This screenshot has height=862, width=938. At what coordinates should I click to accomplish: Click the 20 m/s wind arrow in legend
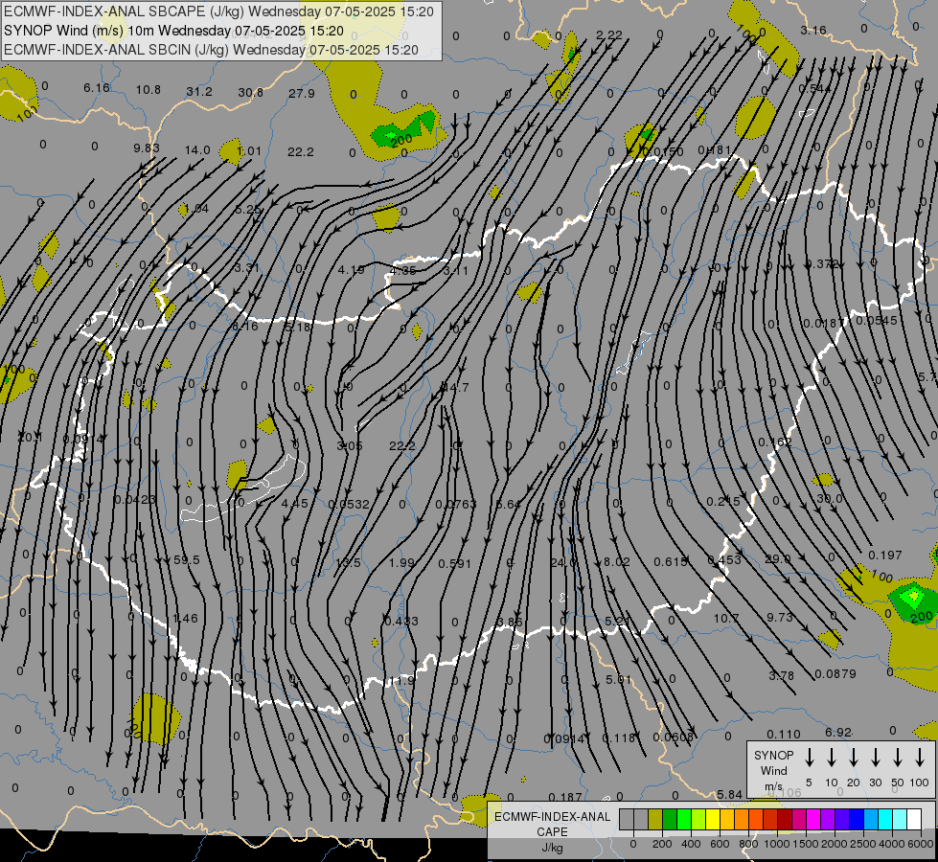point(854,758)
